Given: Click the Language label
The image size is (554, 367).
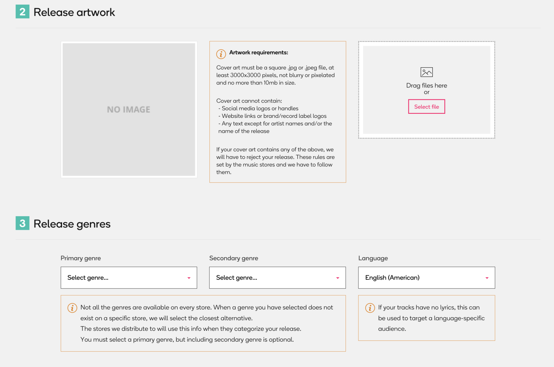Looking at the screenshot, I should coord(373,258).
